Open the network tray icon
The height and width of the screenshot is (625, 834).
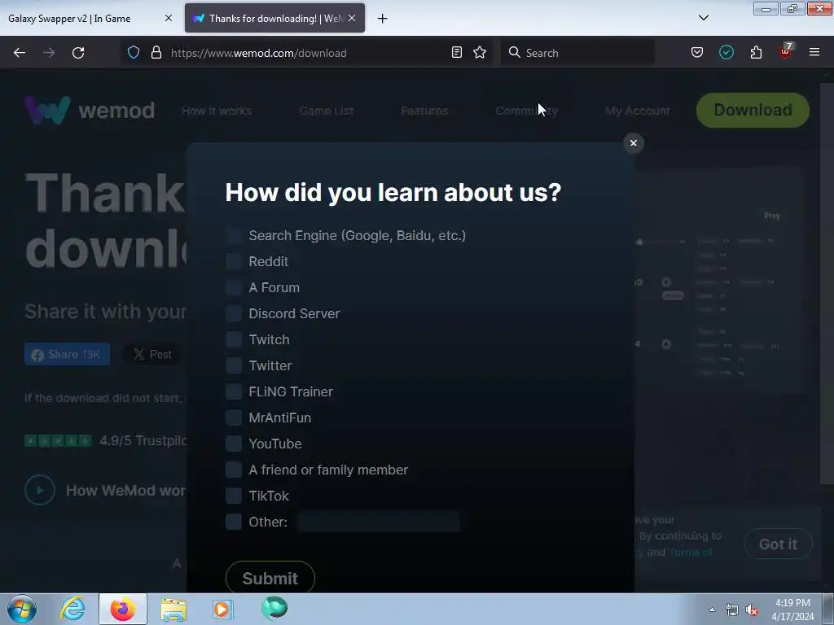732,610
